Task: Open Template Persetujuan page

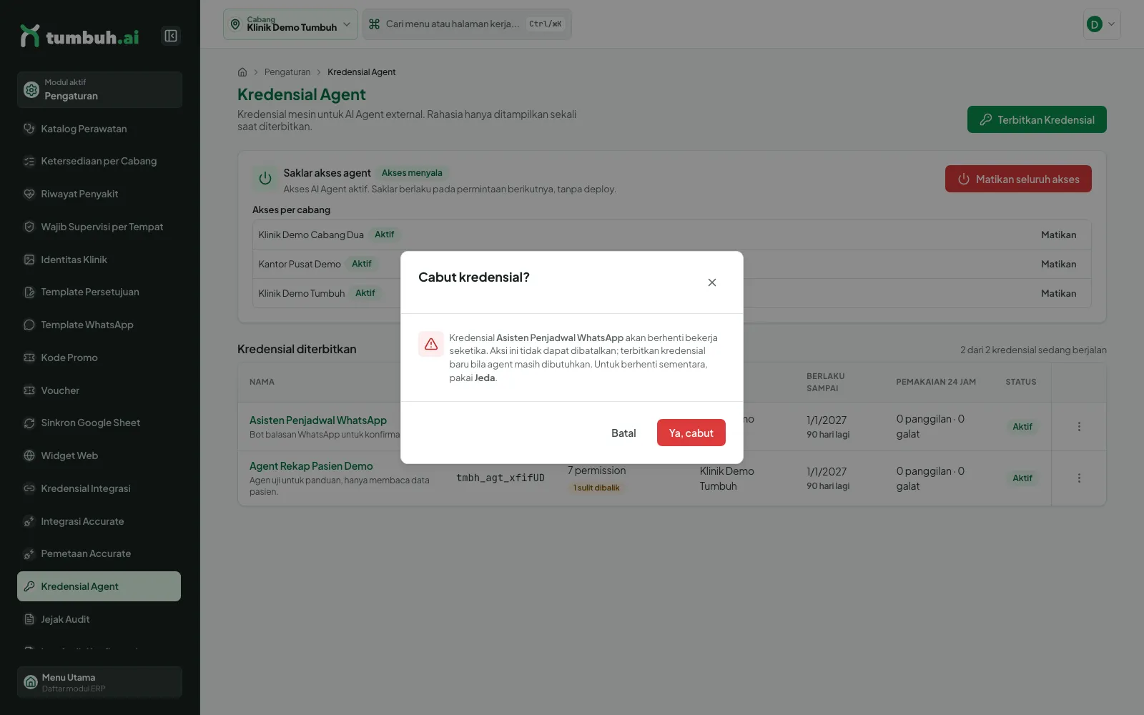Action: point(99,292)
